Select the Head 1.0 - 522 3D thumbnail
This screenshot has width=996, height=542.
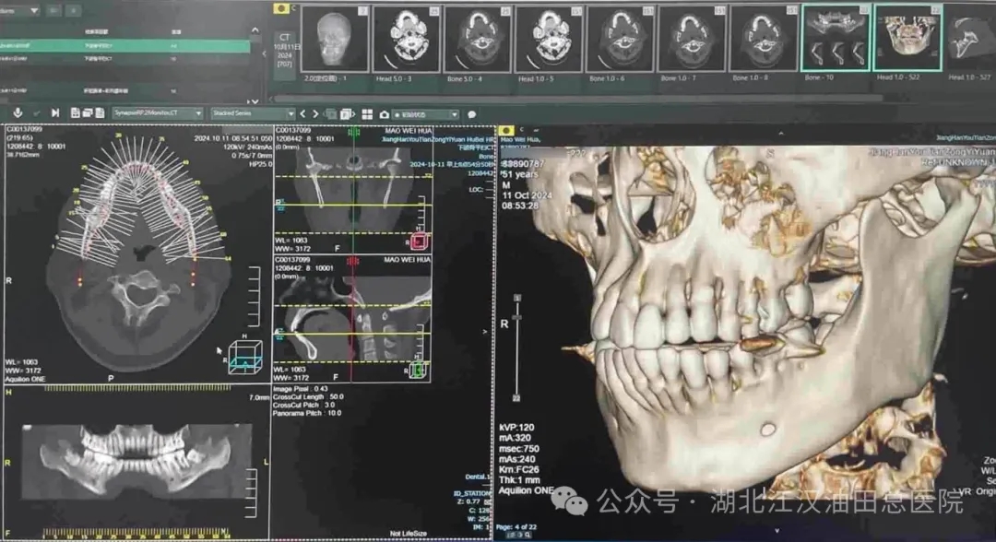point(907,38)
